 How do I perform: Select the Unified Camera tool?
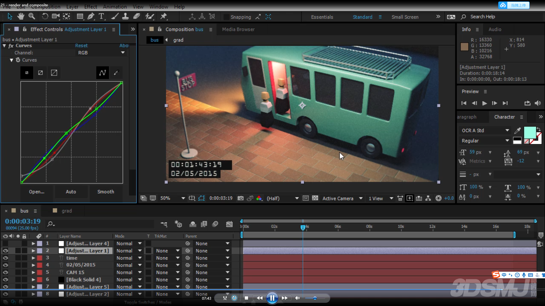(x=56, y=16)
